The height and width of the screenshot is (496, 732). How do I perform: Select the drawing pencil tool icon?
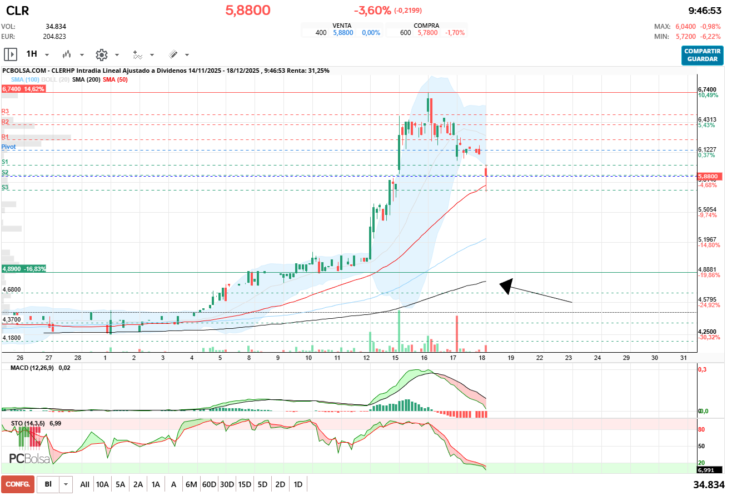tap(173, 54)
